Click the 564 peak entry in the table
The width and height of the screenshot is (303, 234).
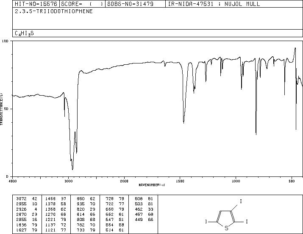(x=110, y=225)
